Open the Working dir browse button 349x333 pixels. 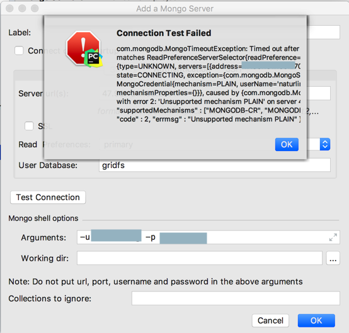pyautogui.click(x=333, y=258)
